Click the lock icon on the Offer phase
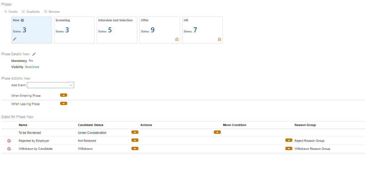This screenshot has width=365, height=178. (x=177, y=39)
